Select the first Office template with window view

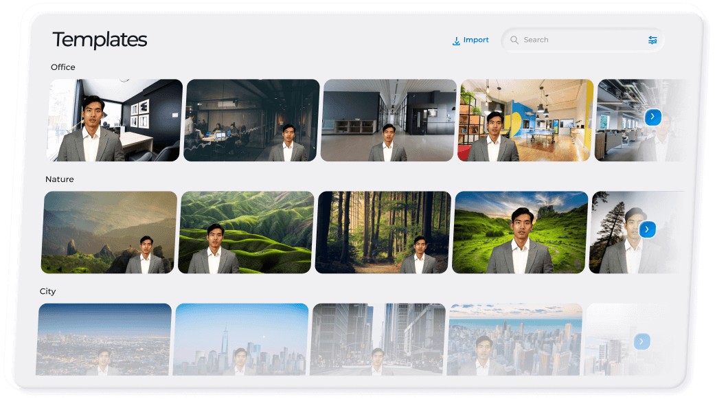pos(114,120)
